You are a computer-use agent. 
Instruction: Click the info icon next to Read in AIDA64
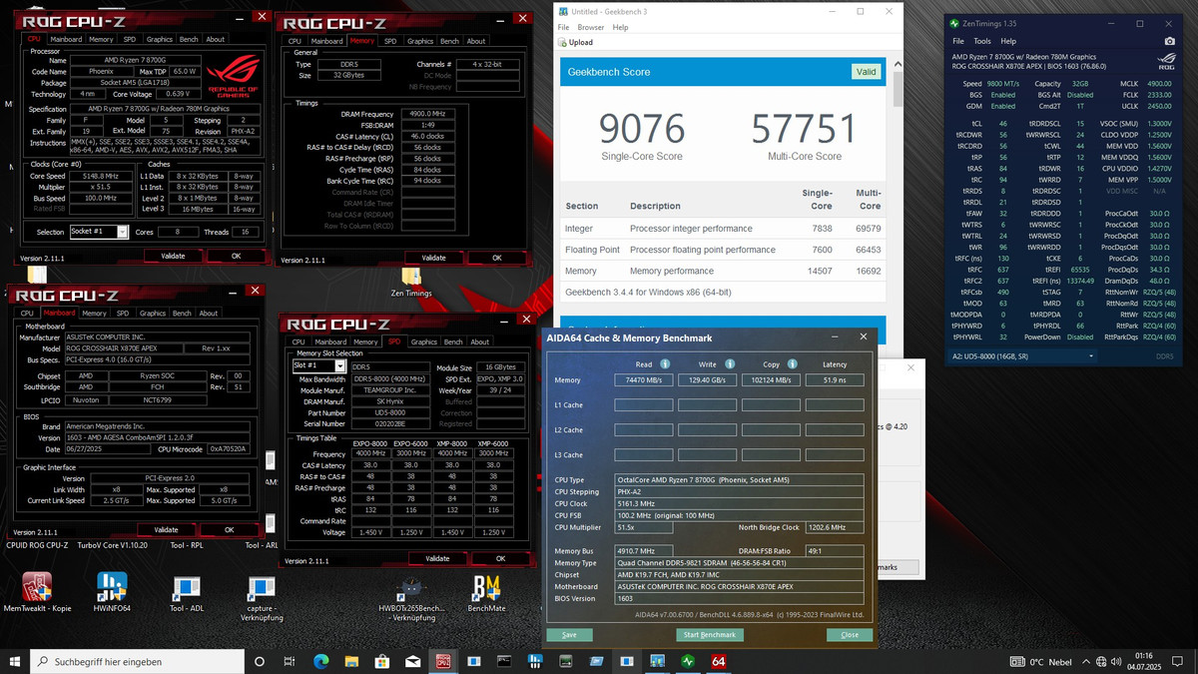(665, 364)
